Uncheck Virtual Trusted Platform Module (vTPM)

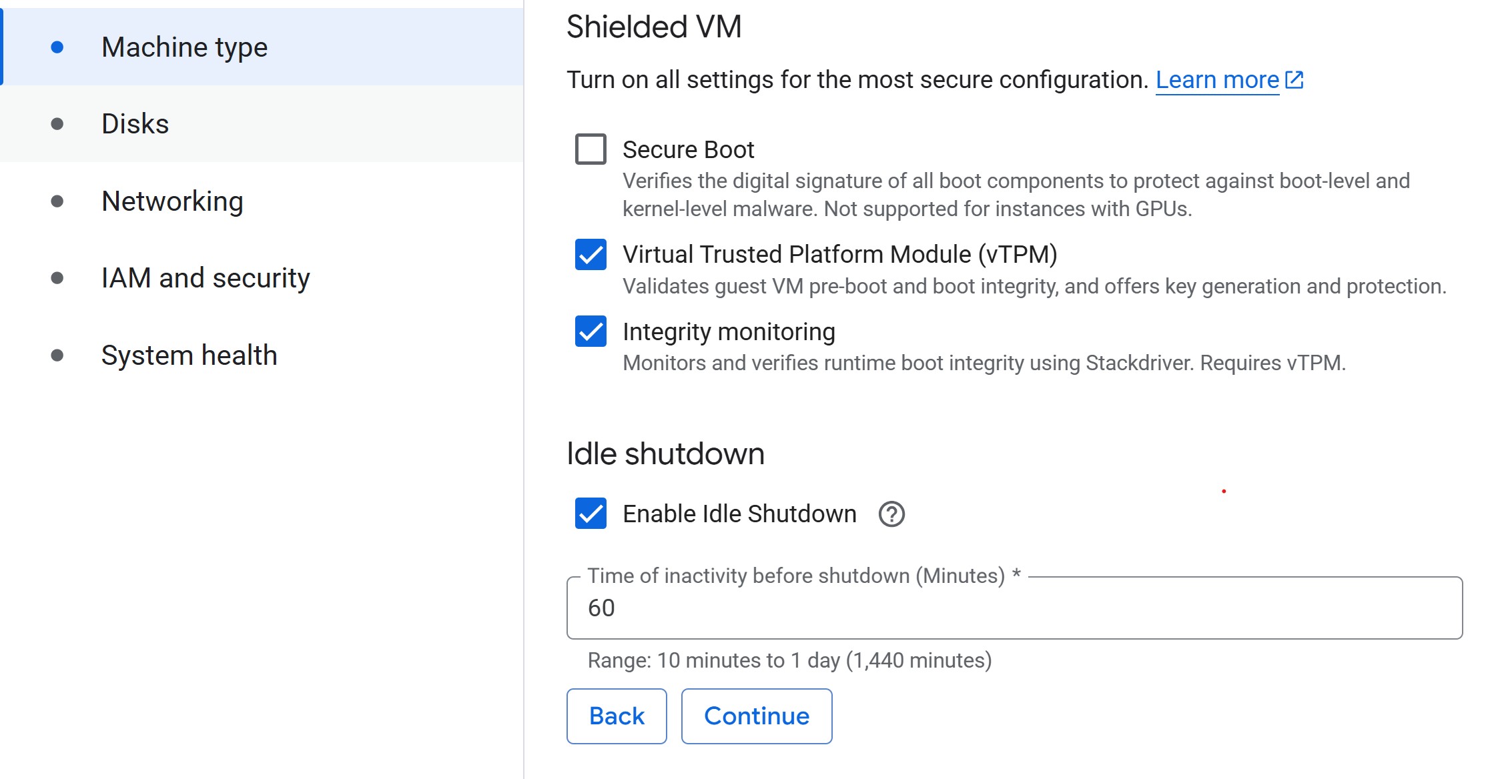pos(591,254)
